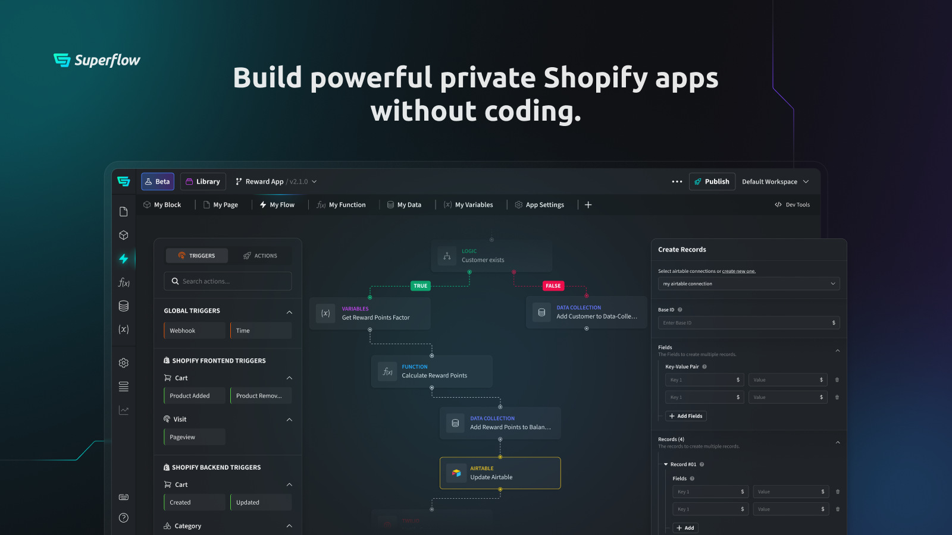Open the airtable connection dropdown
The width and height of the screenshot is (952, 535).
tap(749, 284)
